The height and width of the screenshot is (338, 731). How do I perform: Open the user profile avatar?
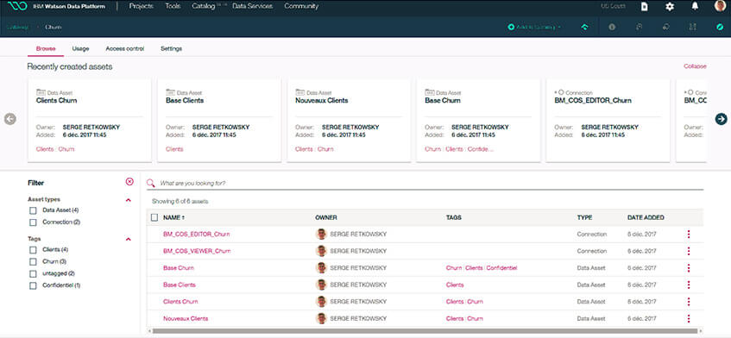coord(721,6)
